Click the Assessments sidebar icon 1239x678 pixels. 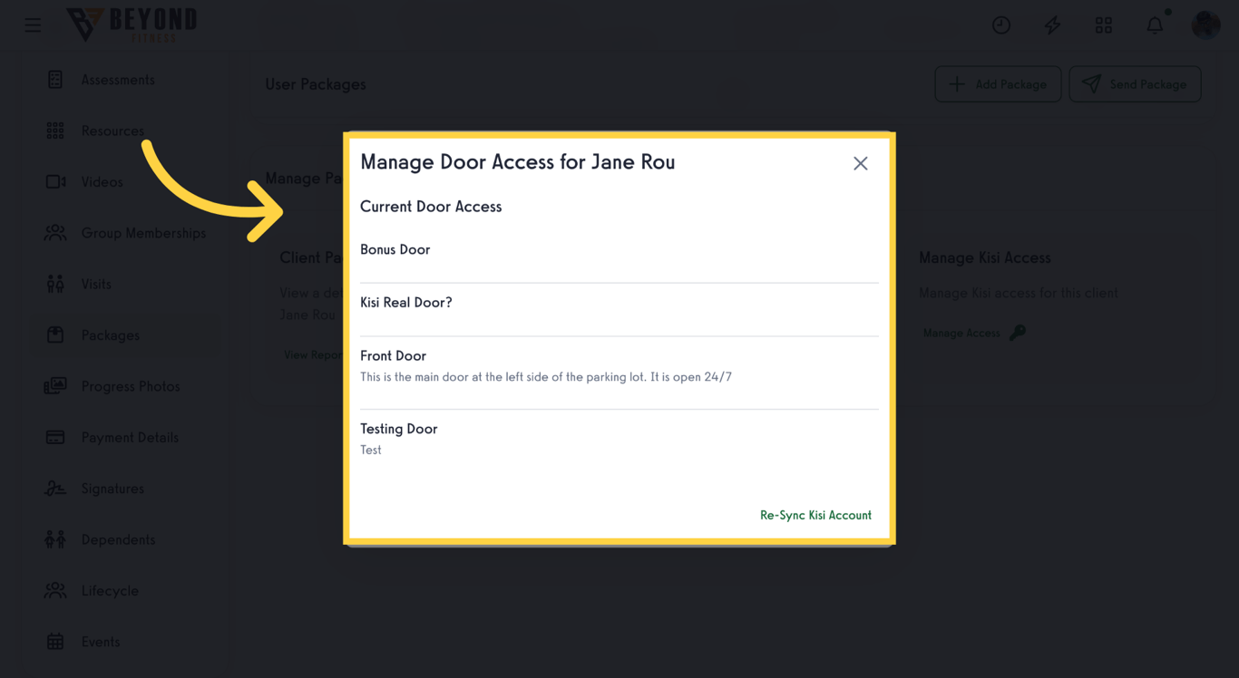[x=55, y=80]
